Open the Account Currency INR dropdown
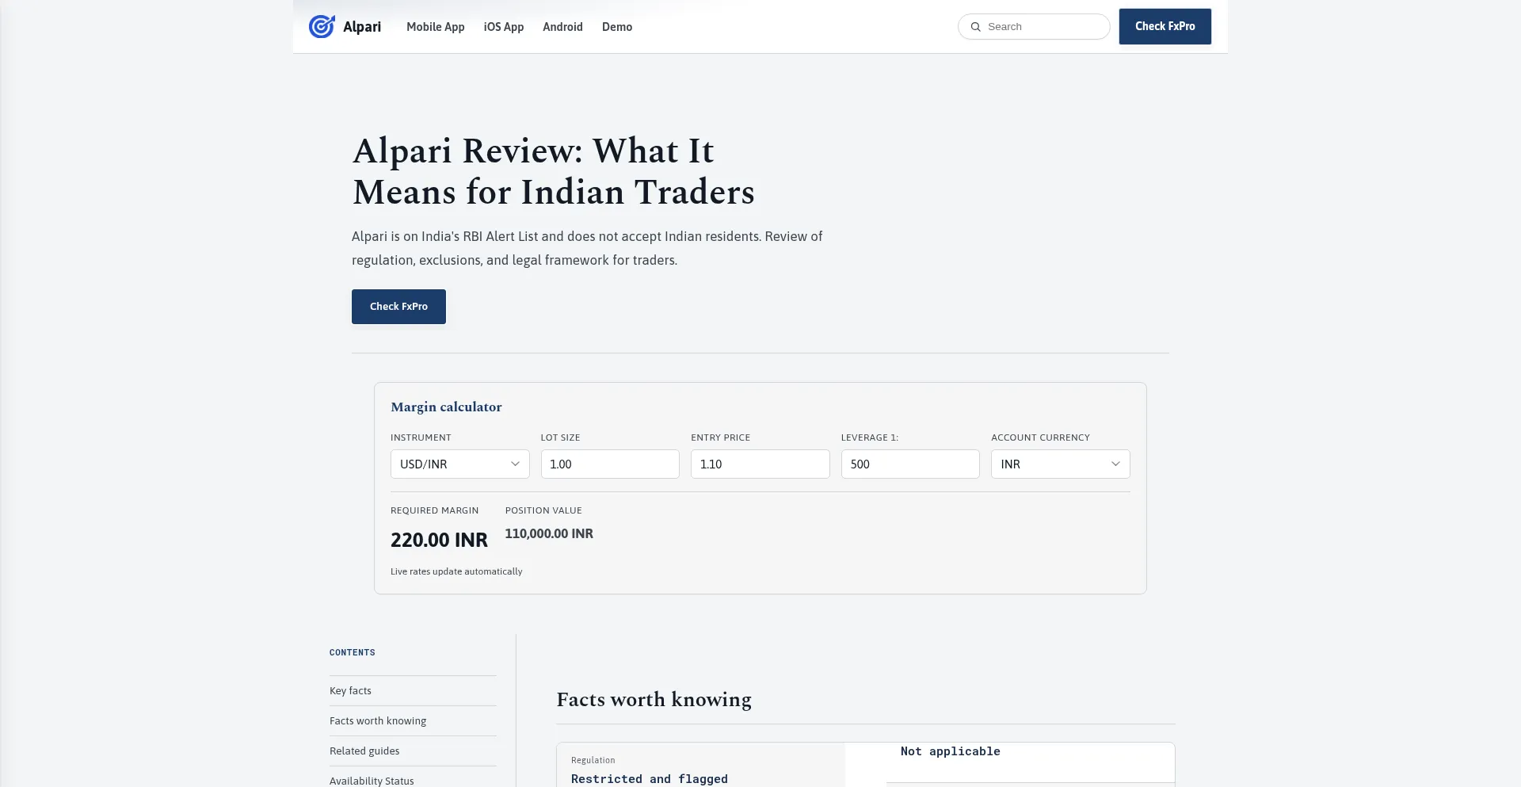1521x787 pixels. point(1060,464)
